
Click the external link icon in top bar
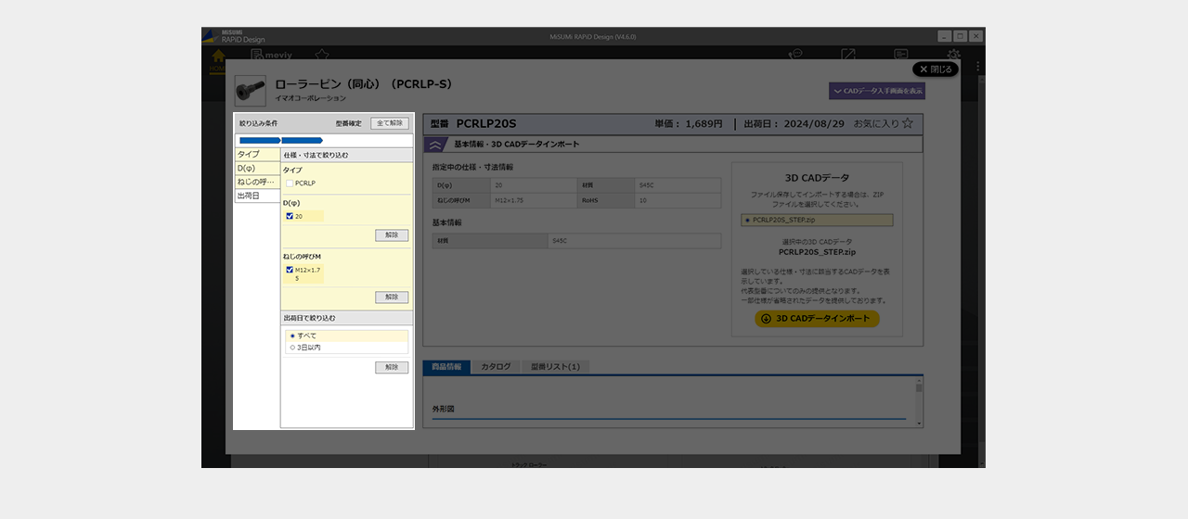tap(848, 56)
